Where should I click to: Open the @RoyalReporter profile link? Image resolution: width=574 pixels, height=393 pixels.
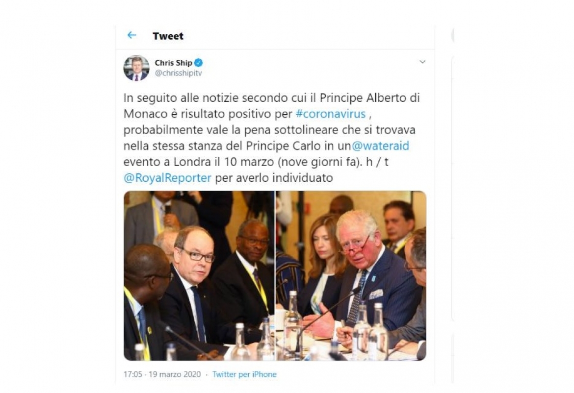(x=168, y=178)
